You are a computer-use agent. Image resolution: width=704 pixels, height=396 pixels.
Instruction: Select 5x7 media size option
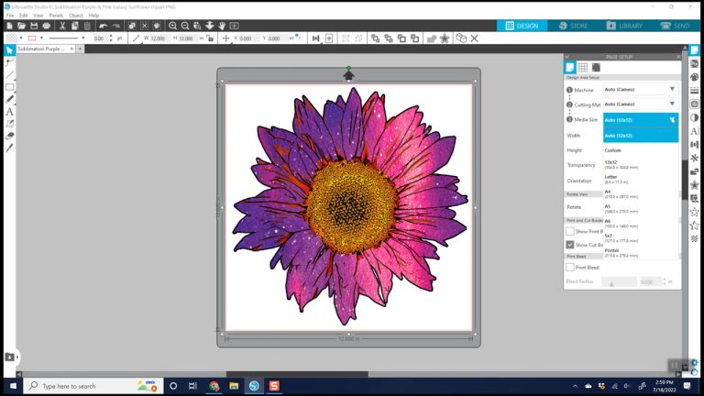point(640,238)
